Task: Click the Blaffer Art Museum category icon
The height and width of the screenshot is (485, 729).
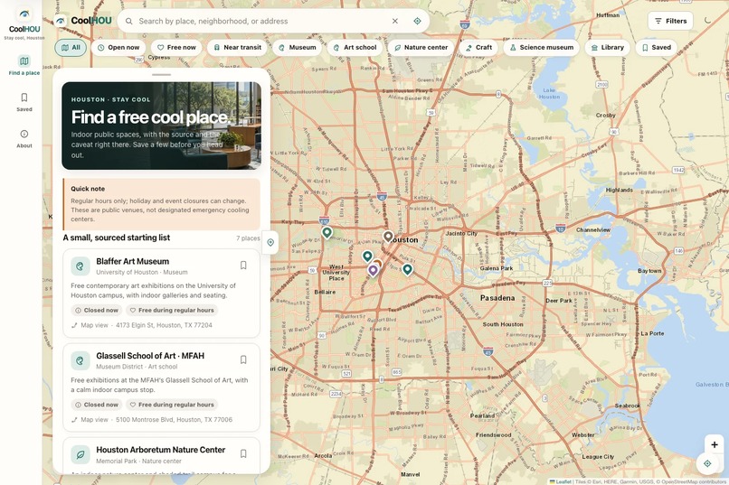Action: click(80, 266)
